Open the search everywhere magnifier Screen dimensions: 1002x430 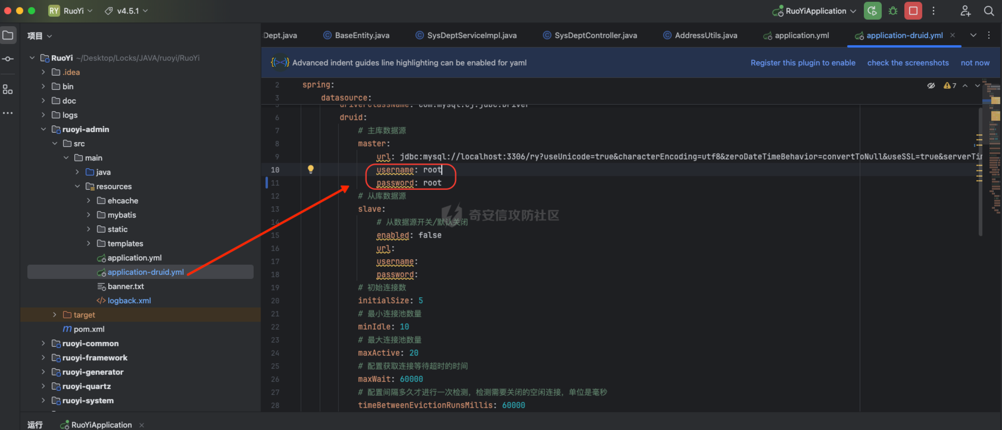pos(988,11)
